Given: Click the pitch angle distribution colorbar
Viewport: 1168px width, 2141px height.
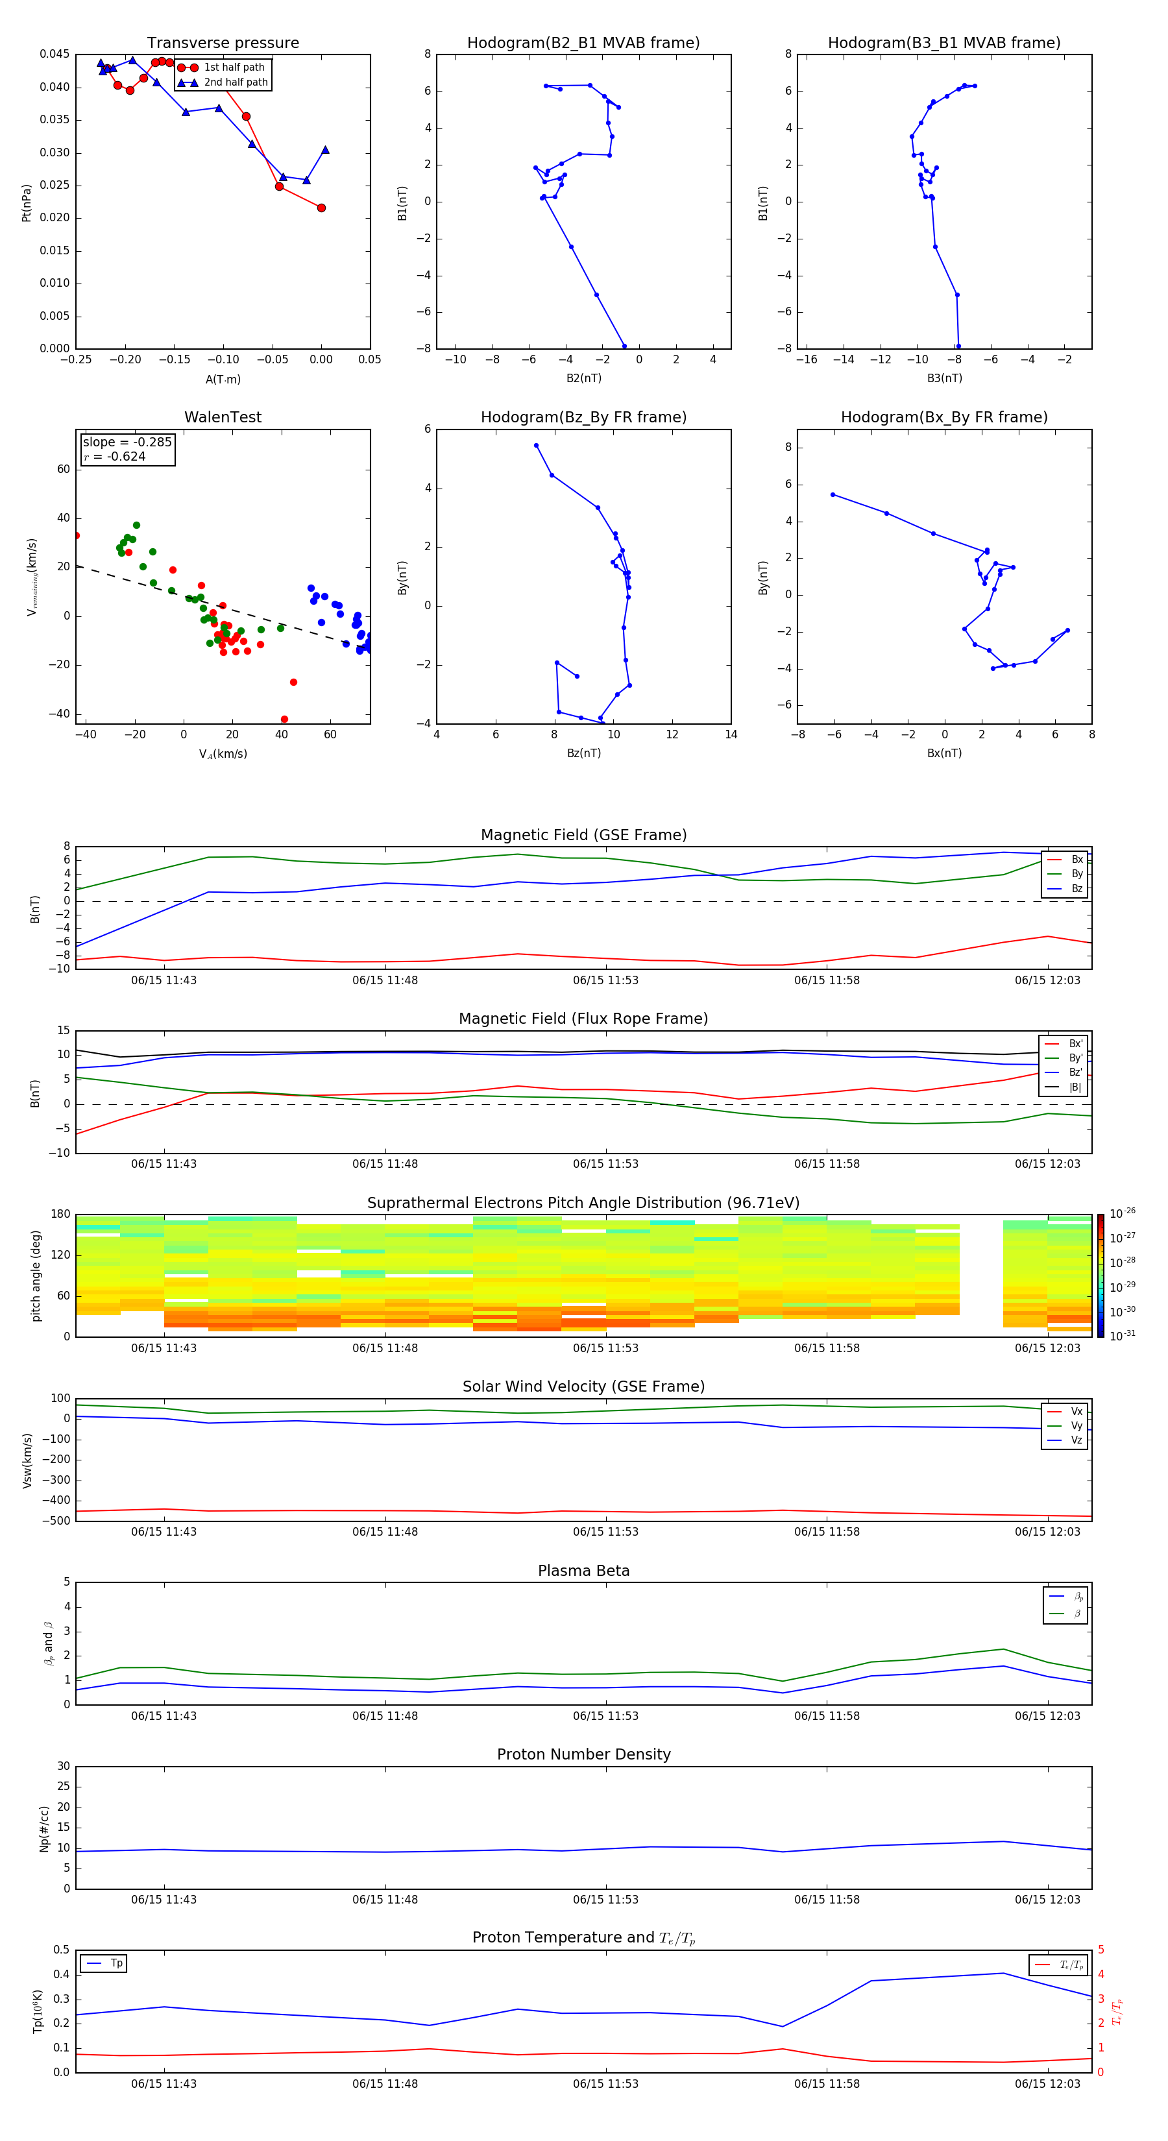Looking at the screenshot, I should coord(1101,1276).
